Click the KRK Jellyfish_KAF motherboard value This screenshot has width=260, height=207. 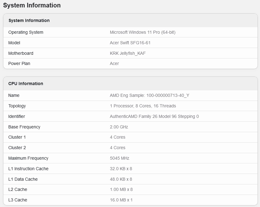(128, 53)
